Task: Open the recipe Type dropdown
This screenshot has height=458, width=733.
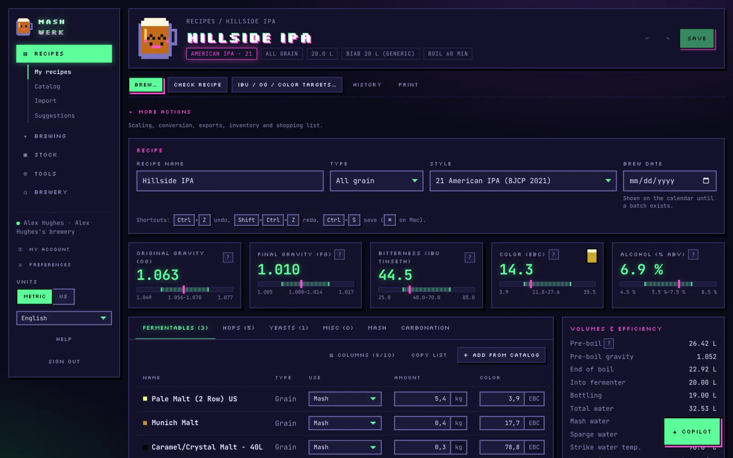Action: [376, 181]
